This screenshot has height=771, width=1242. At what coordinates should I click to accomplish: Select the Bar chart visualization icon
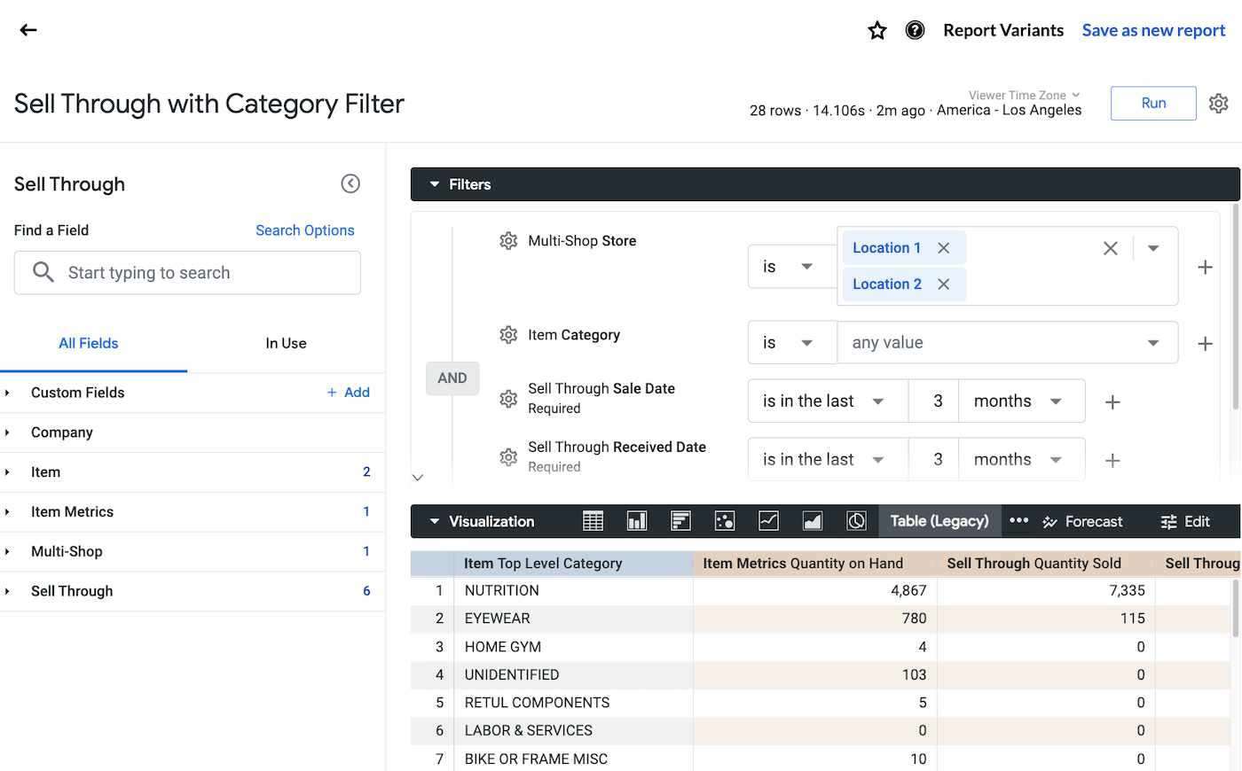pos(680,521)
